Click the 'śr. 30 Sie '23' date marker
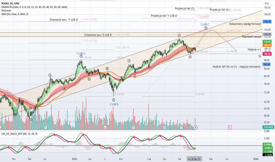The image size is (275, 162). click(194, 159)
